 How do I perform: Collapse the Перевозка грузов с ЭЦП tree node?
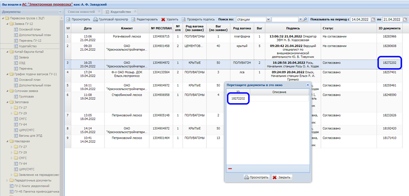tap(3, 18)
